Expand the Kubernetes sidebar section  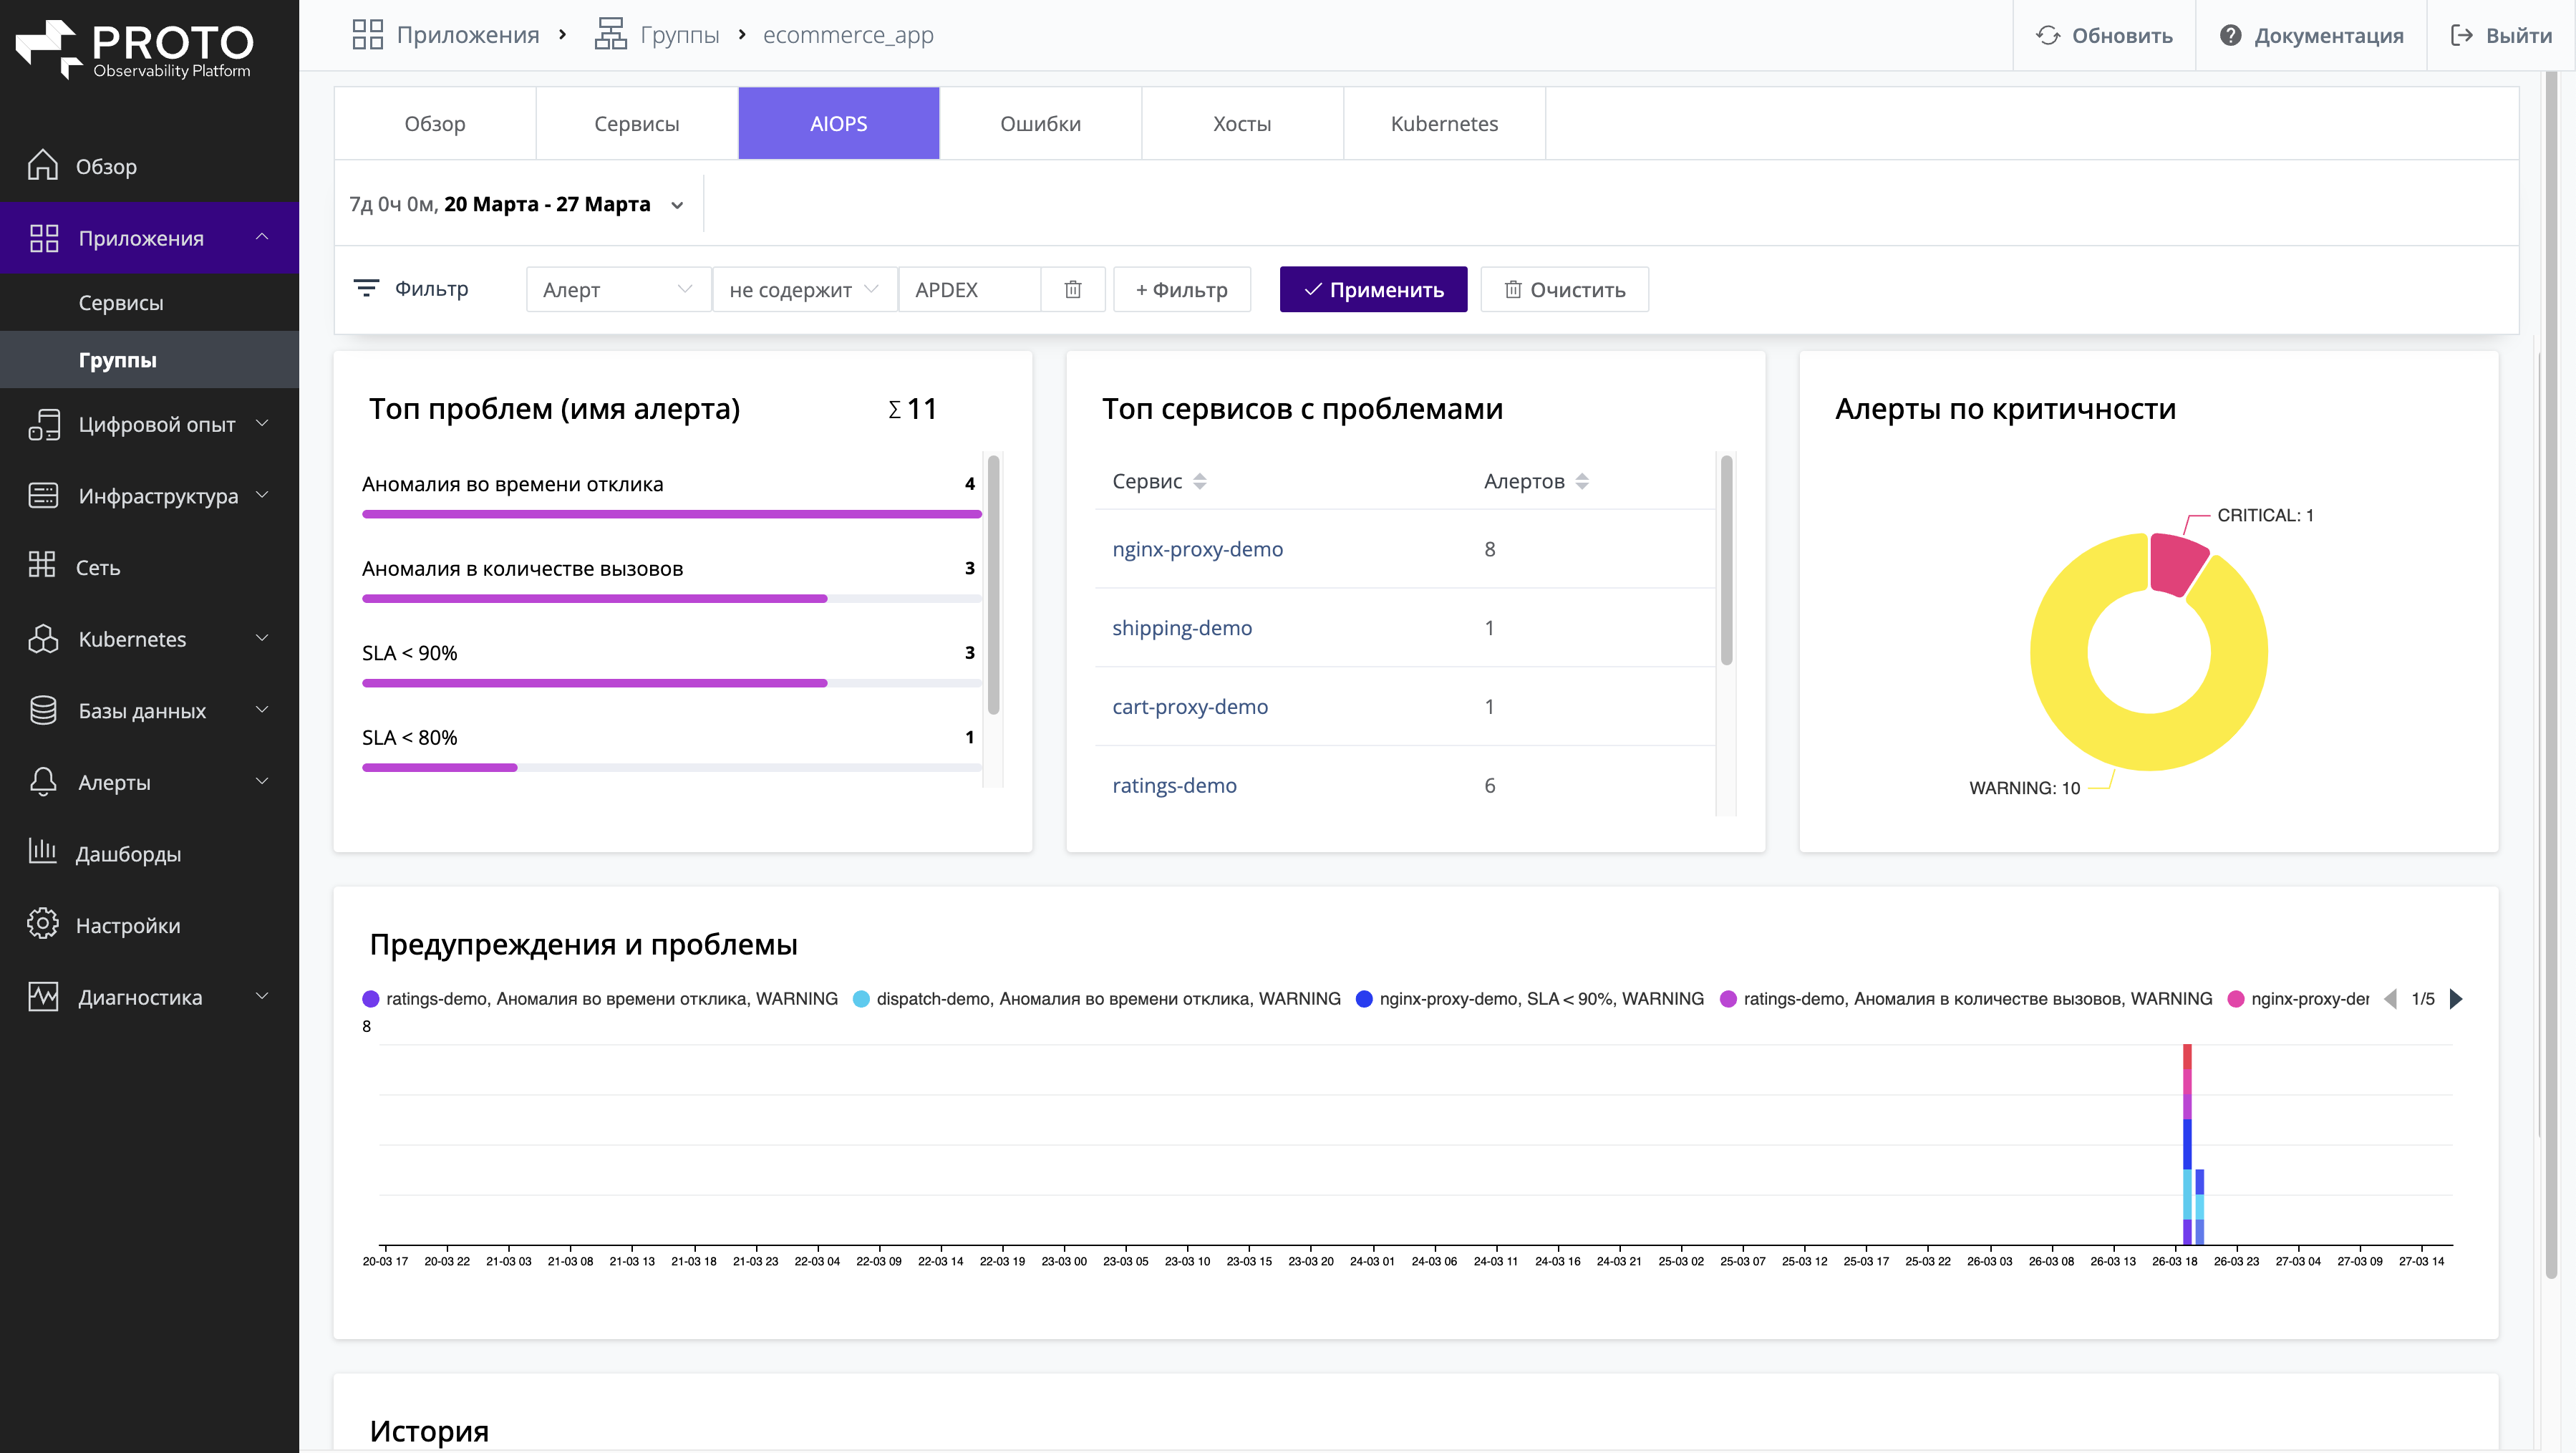[262, 638]
